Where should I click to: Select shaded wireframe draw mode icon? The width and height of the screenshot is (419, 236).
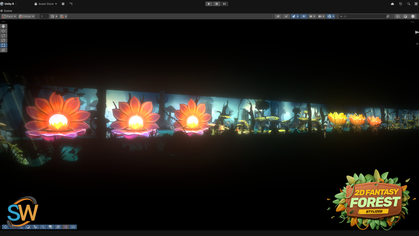(405, 16)
